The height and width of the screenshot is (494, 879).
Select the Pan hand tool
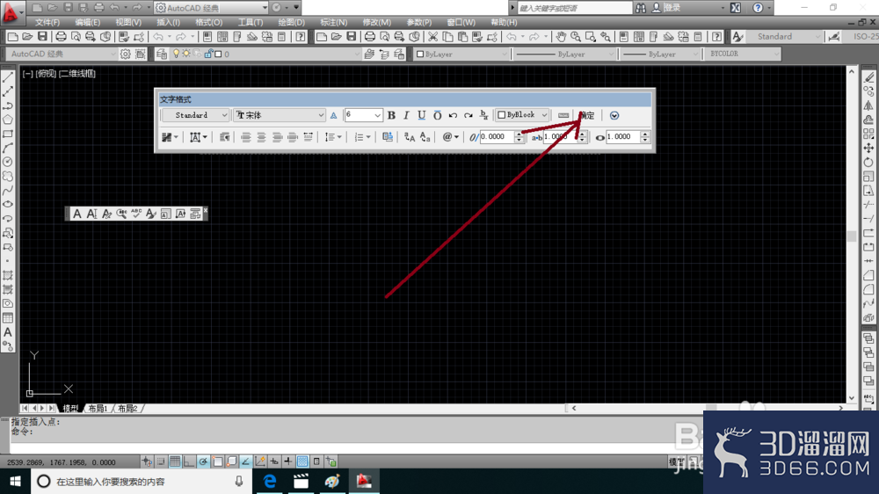pyautogui.click(x=561, y=37)
